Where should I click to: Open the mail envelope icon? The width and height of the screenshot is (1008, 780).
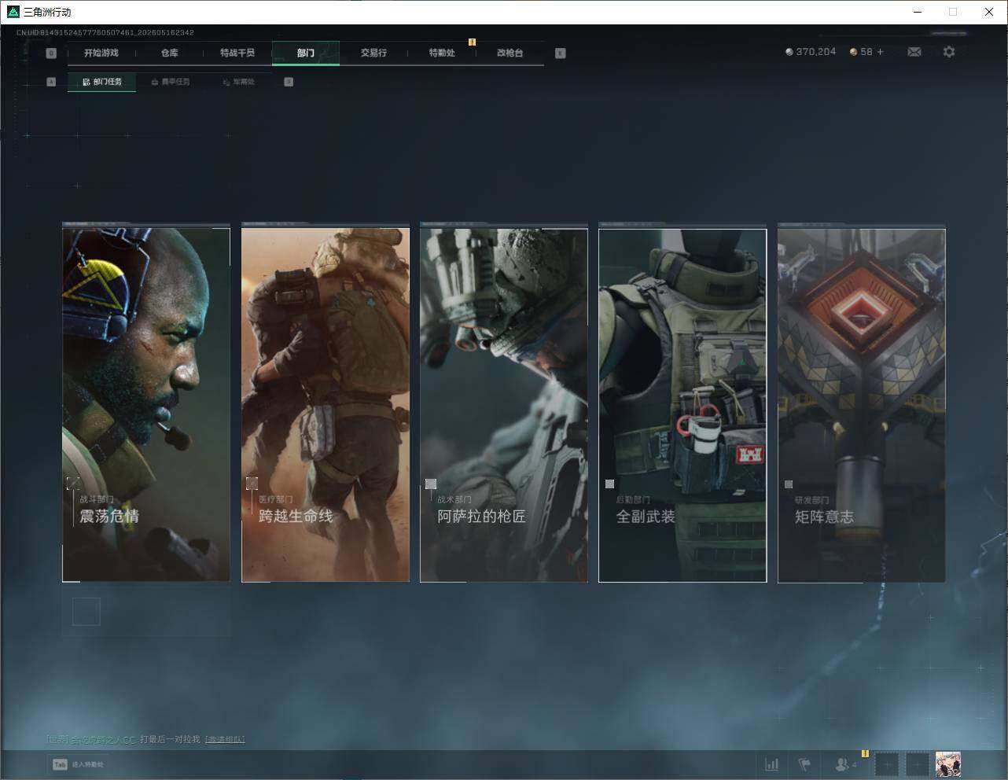click(914, 52)
